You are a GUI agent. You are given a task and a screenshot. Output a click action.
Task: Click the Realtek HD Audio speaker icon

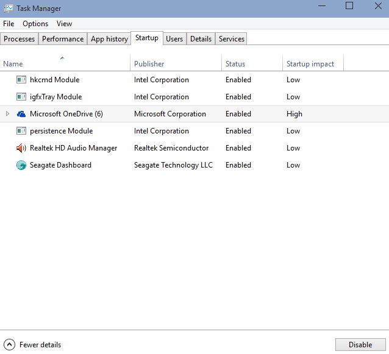coord(21,148)
